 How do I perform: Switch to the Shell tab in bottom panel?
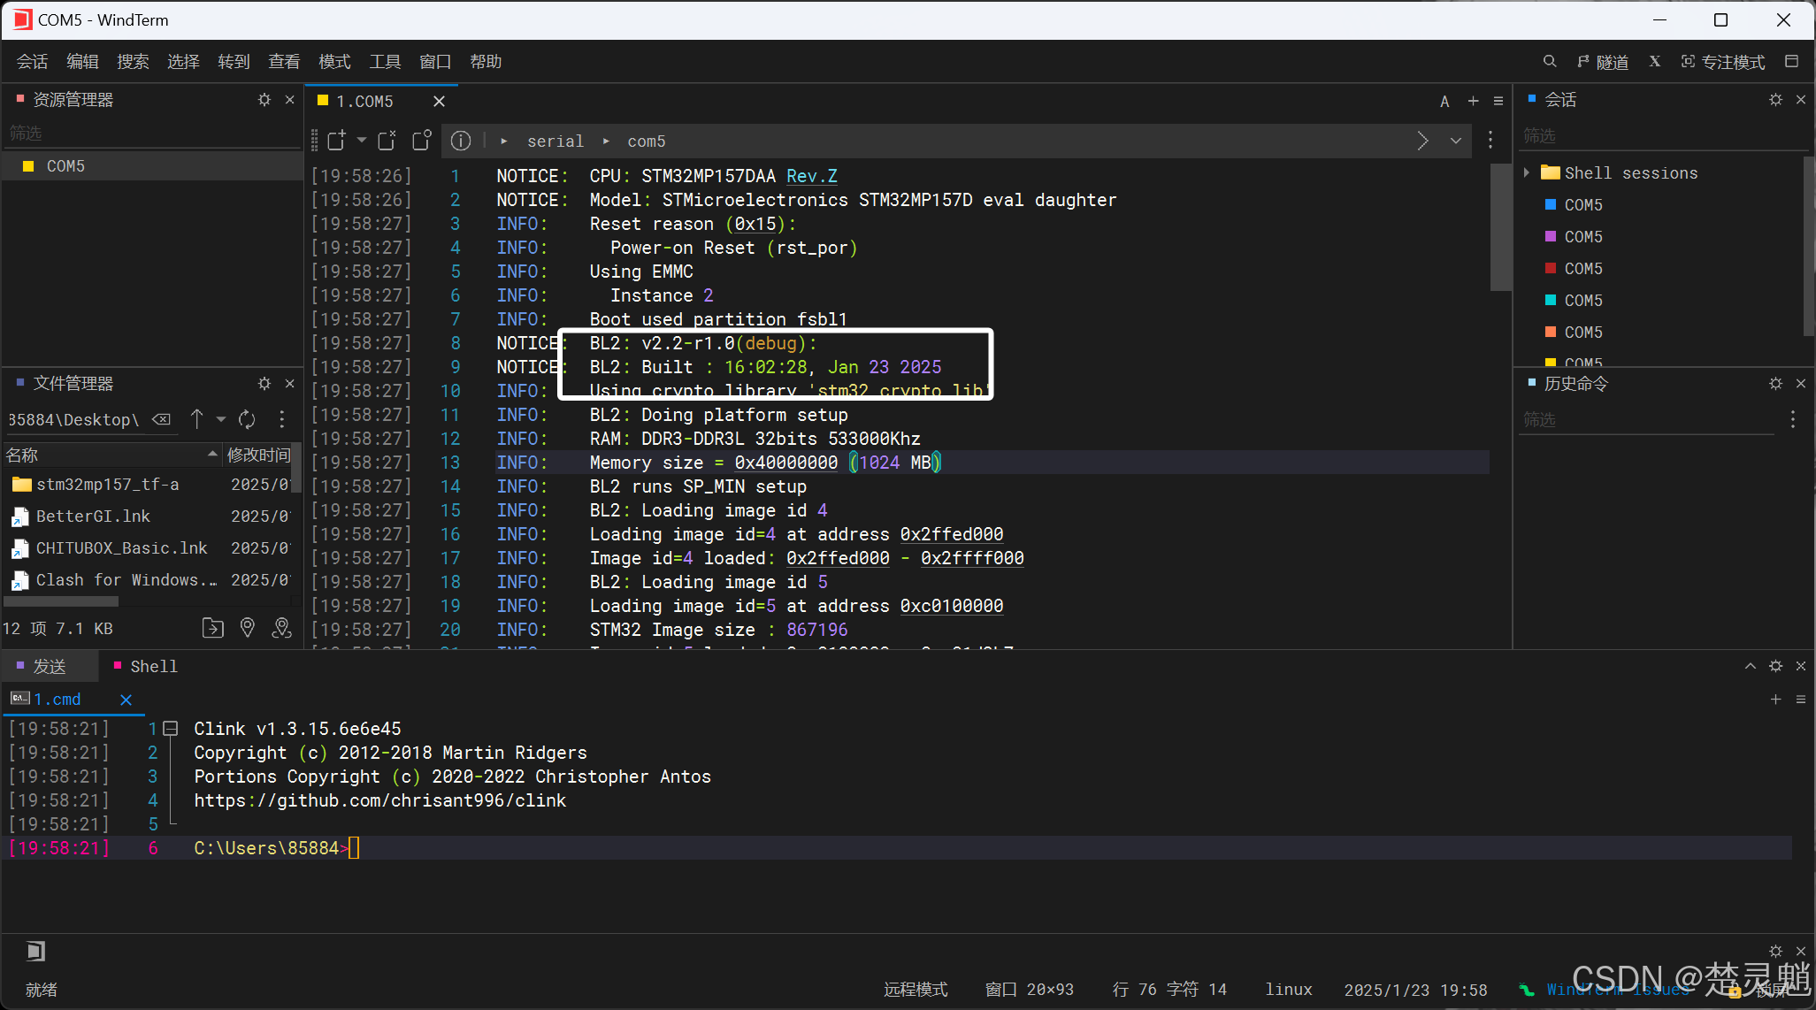[x=153, y=666]
